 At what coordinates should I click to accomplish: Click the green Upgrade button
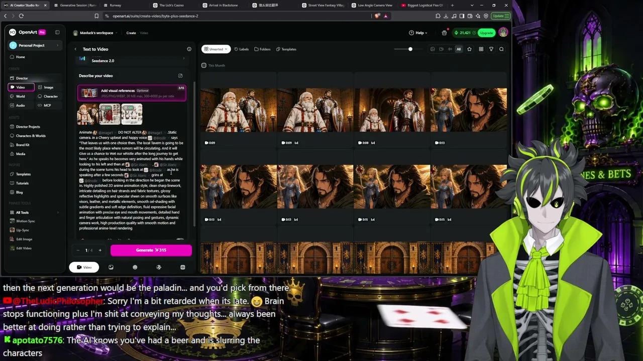click(486, 33)
